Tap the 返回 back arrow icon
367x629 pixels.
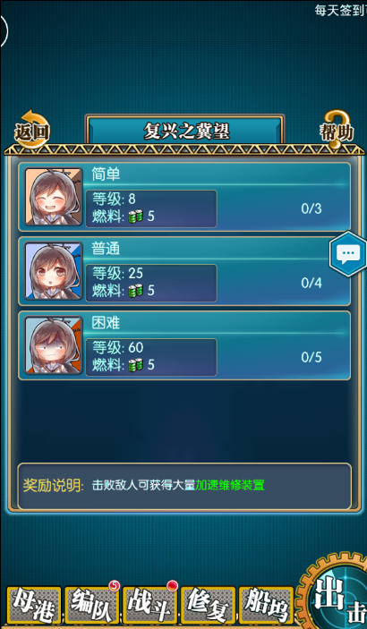tap(32, 130)
